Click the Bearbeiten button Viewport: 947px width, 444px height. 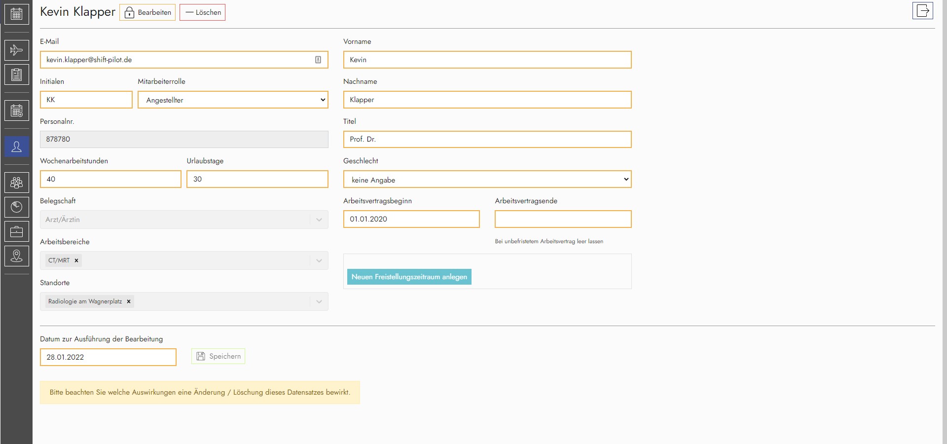pos(147,12)
